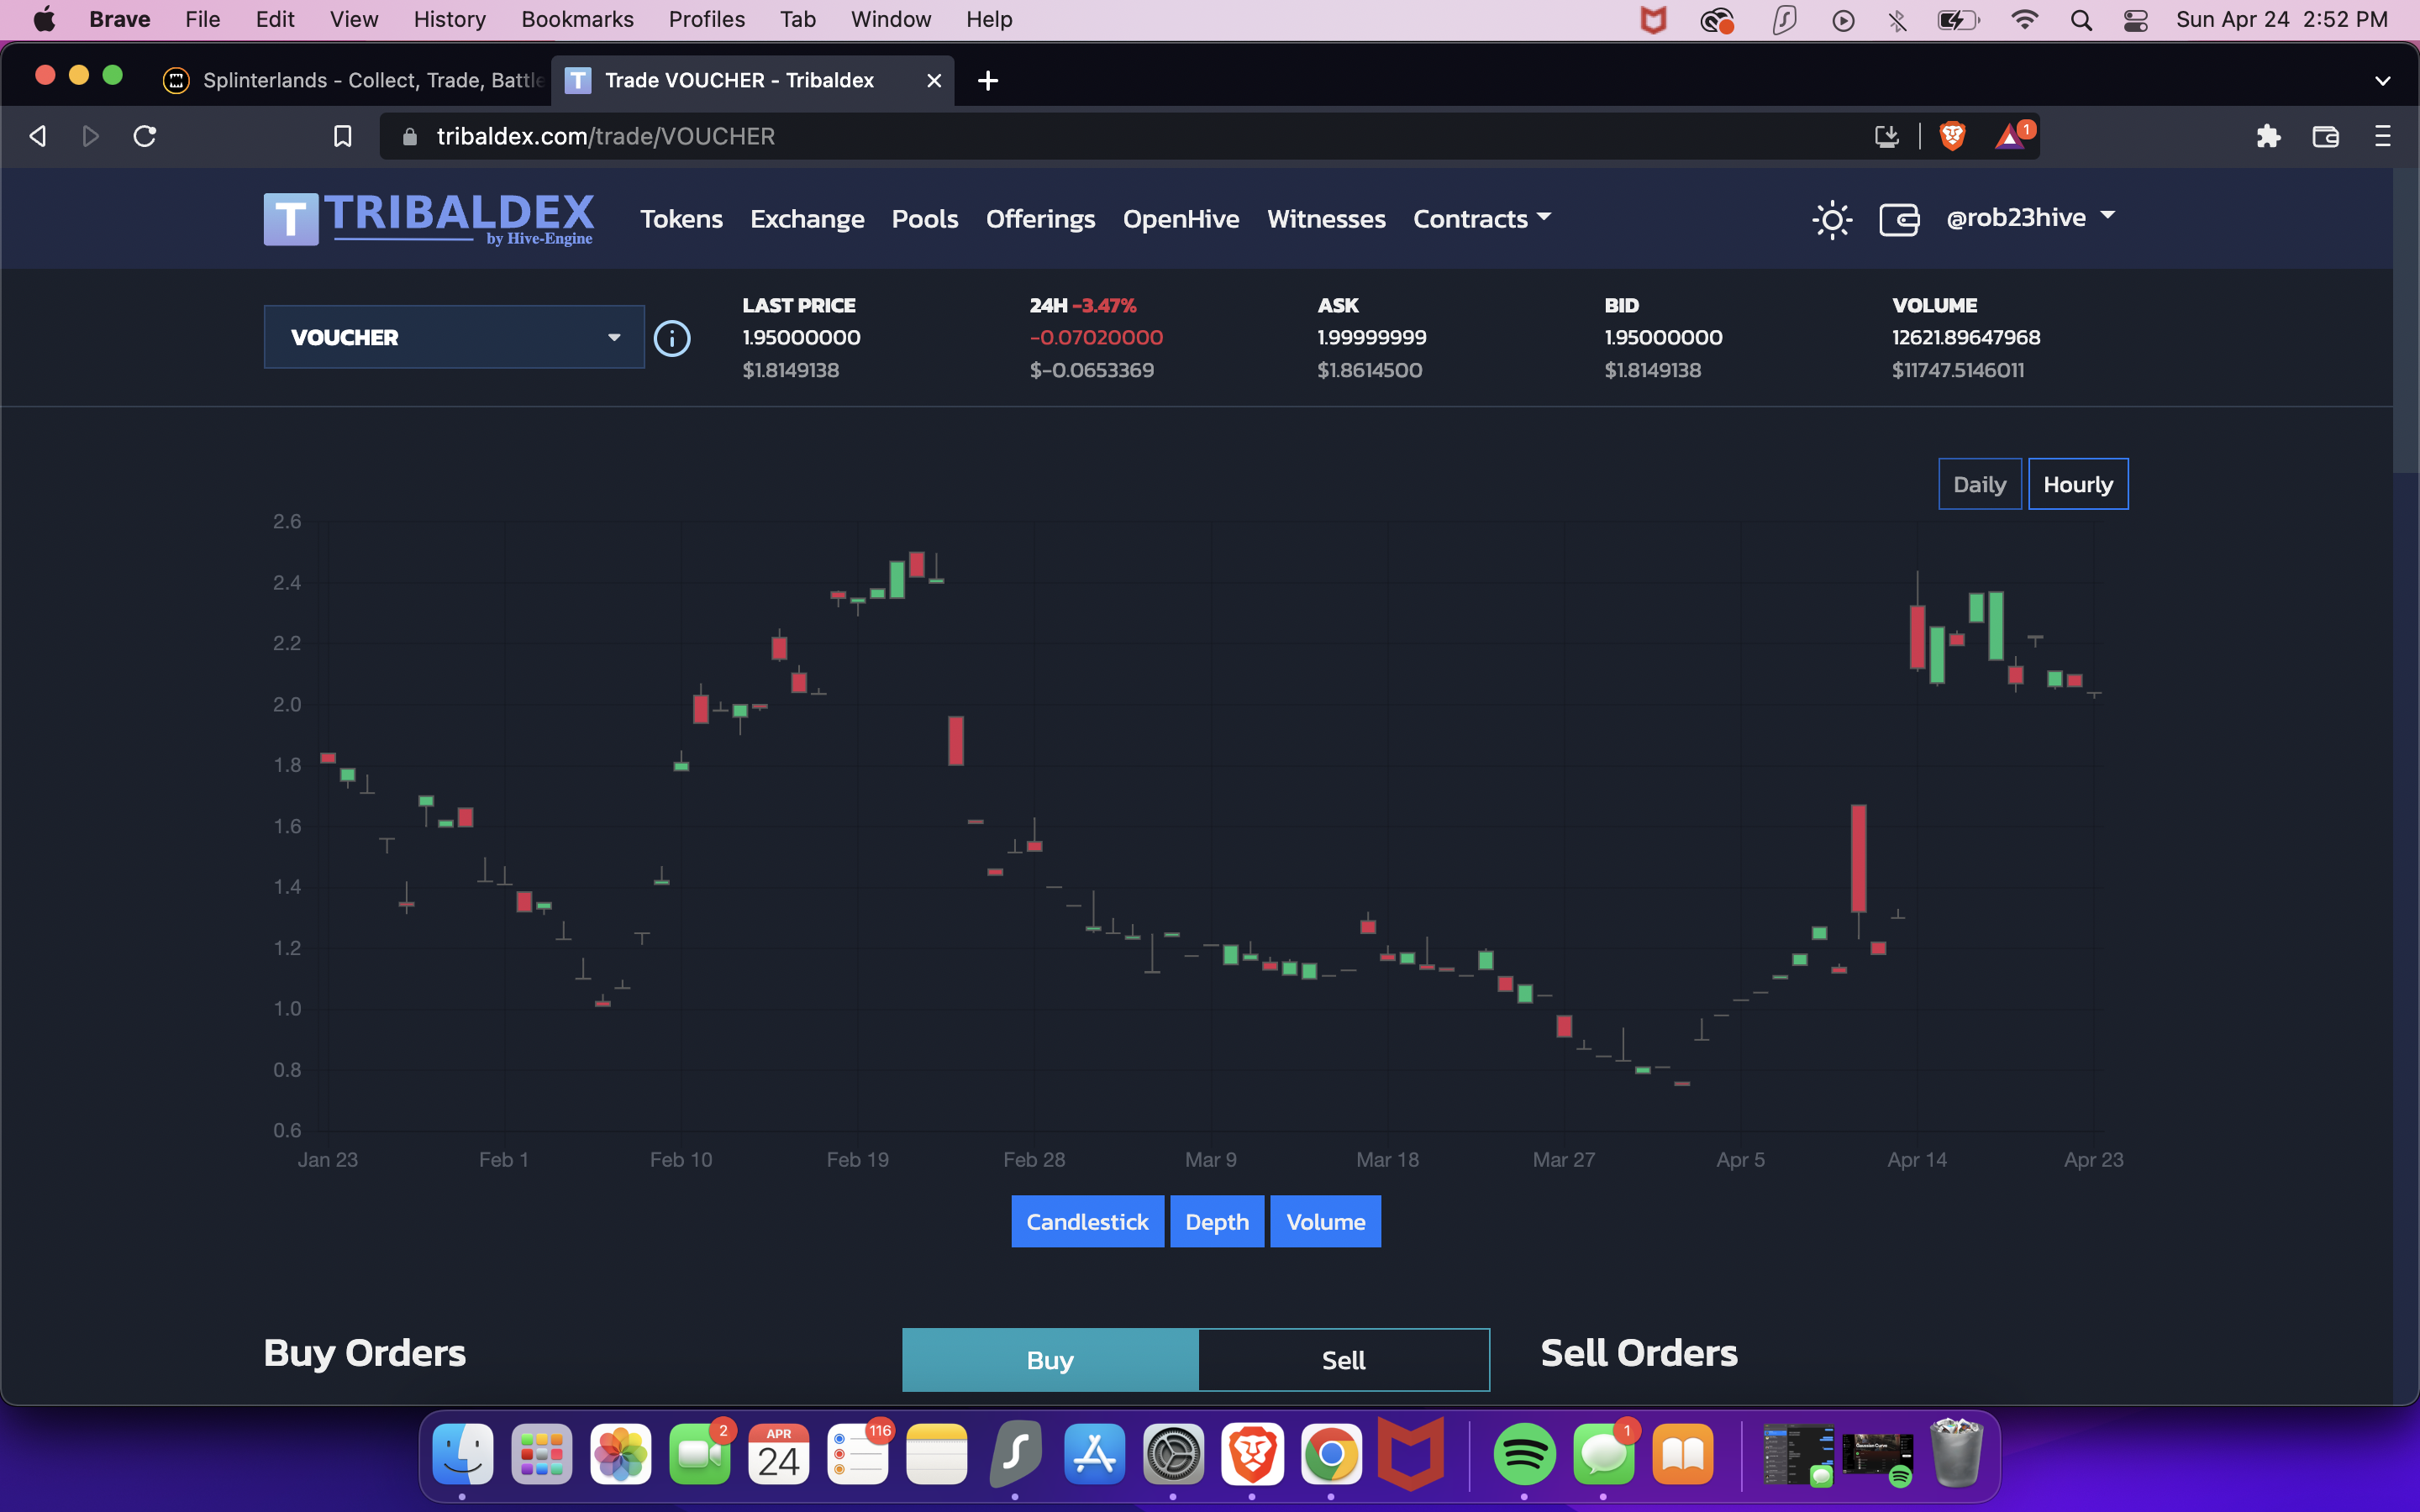Screen dimensions: 2420x1512
Task: Click the Tribaldex logo
Action: pos(428,218)
